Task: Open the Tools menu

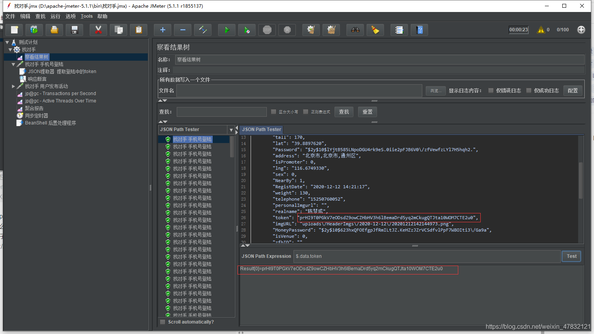Action: pyautogui.click(x=87, y=16)
